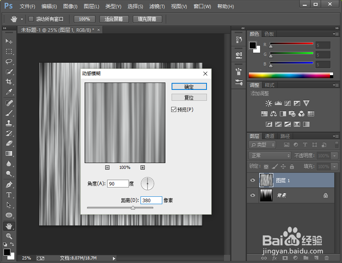Image resolution: width=342 pixels, height=263 pixels.
Task: Click 填充屏幕 button
Action: point(147,19)
